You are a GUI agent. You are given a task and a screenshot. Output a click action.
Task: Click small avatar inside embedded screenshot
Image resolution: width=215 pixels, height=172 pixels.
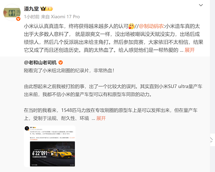[27, 128]
